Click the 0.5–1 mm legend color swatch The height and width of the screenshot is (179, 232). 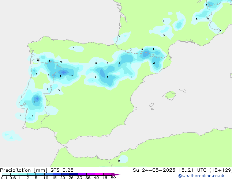15,174
